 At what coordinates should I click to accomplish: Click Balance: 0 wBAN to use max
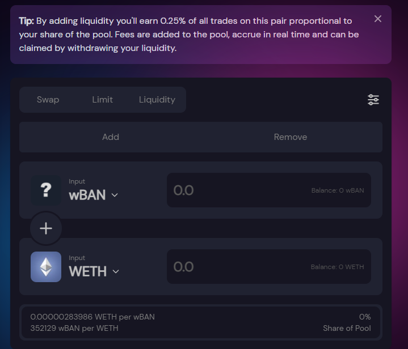338,190
